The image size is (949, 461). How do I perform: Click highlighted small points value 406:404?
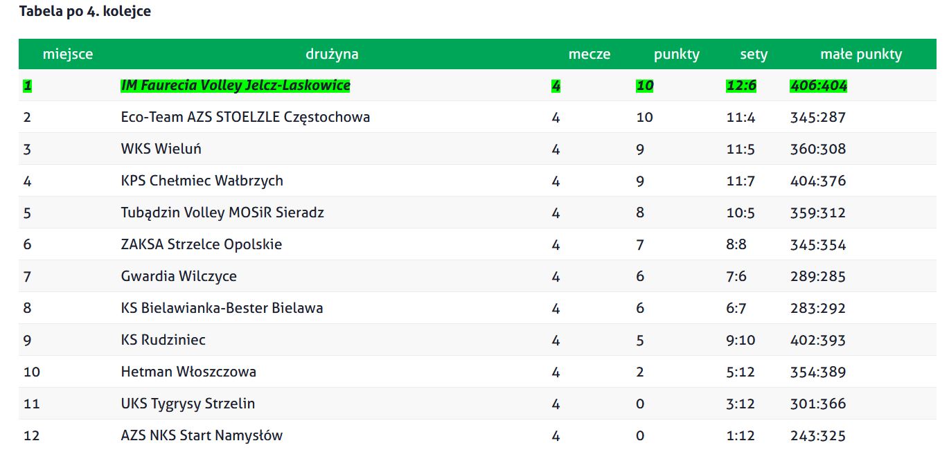tap(819, 85)
